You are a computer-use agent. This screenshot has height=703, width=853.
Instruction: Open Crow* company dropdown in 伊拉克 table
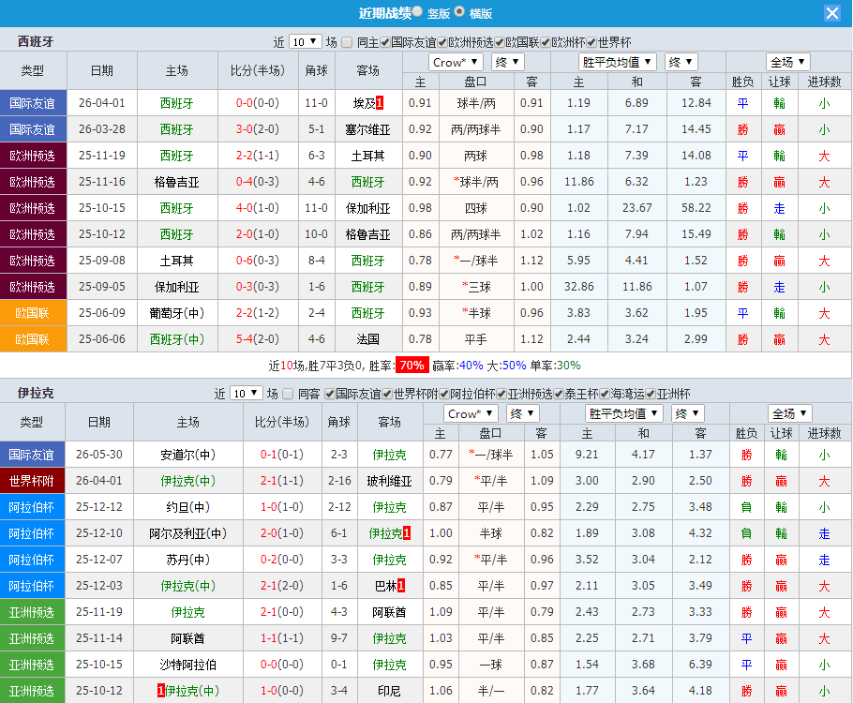(x=471, y=413)
